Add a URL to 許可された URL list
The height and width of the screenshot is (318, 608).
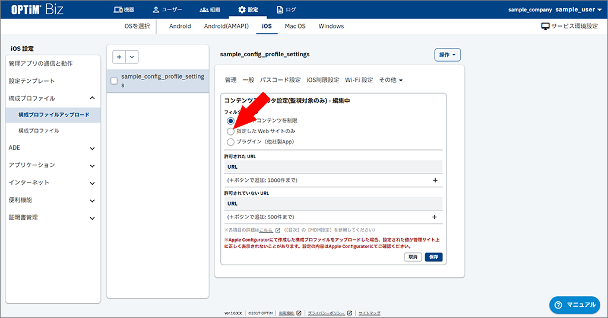(435, 180)
